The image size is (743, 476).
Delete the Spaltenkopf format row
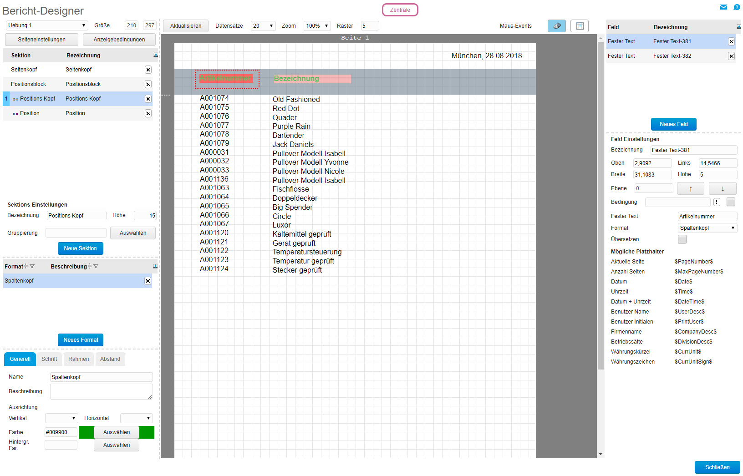(x=148, y=281)
